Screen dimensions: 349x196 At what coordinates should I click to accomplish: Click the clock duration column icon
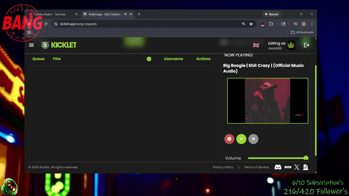[149, 59]
